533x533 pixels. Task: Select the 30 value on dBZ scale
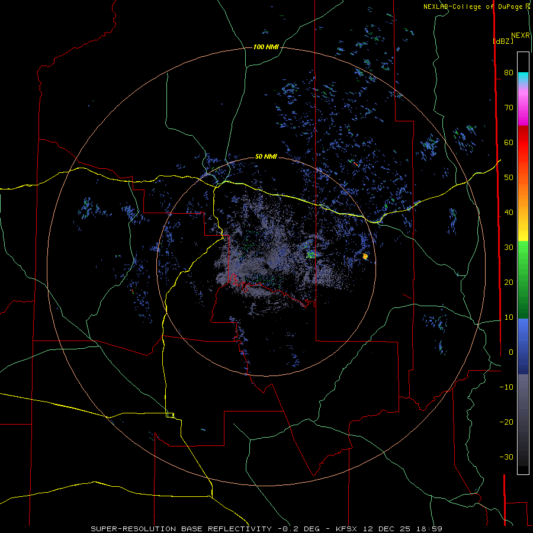coord(509,247)
